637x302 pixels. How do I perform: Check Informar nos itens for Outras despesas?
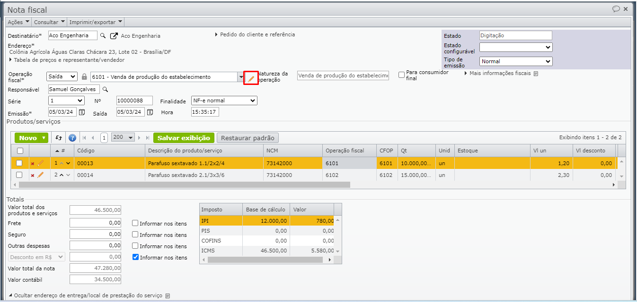click(x=135, y=246)
